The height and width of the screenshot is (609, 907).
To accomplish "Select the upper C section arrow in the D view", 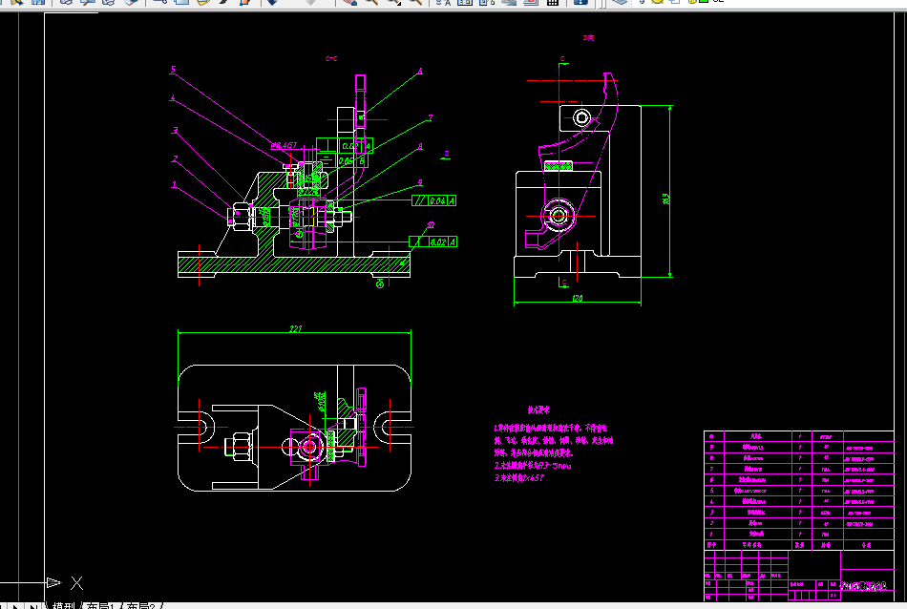I will pos(561,60).
